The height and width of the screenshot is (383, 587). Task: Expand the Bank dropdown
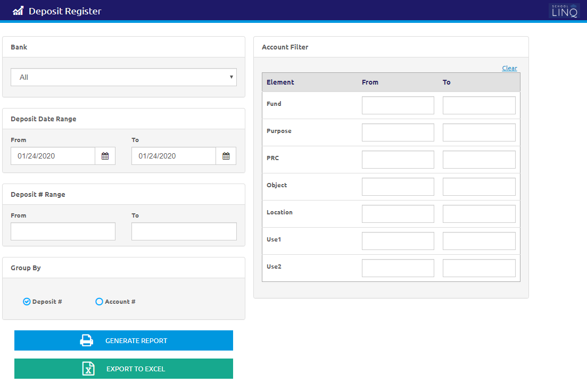(x=123, y=77)
